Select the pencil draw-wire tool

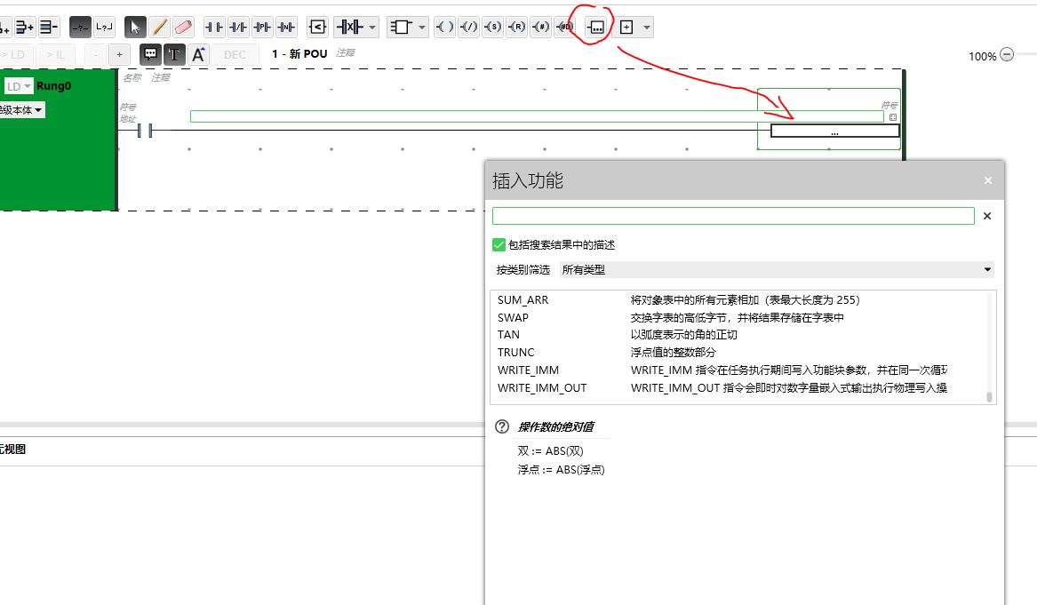pos(159,28)
